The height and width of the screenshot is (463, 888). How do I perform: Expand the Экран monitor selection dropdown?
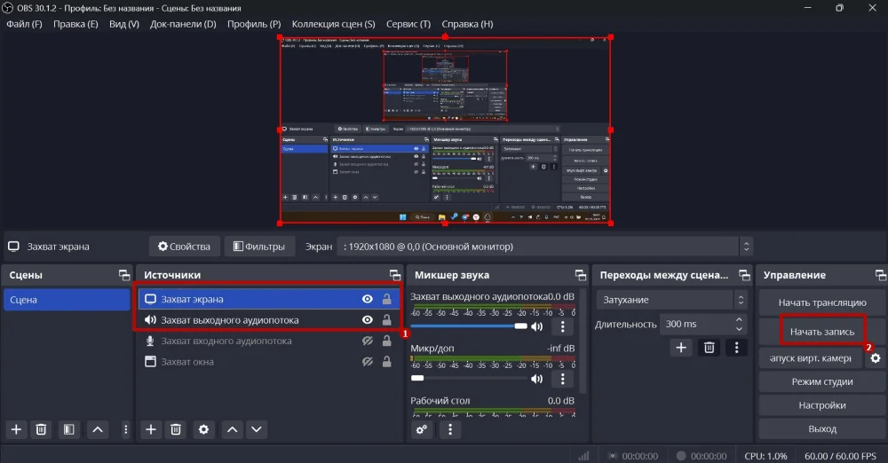(746, 247)
